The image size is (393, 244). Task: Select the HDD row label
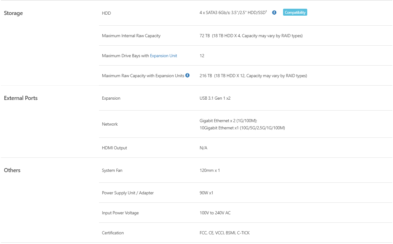(106, 13)
